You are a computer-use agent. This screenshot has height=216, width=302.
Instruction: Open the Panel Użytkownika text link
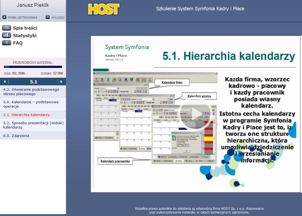[23, 17]
